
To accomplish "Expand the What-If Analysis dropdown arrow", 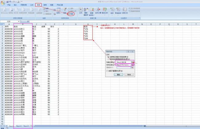I will [105, 15].
